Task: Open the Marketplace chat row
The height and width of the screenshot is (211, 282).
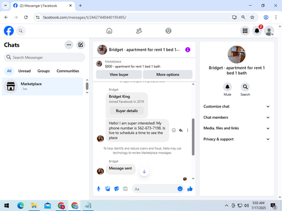Action: pyautogui.click(x=43, y=86)
